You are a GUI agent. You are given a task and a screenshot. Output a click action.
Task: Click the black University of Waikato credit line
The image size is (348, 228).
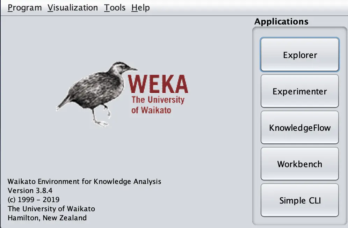click(51, 209)
